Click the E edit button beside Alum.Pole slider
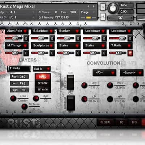 [26, 38]
